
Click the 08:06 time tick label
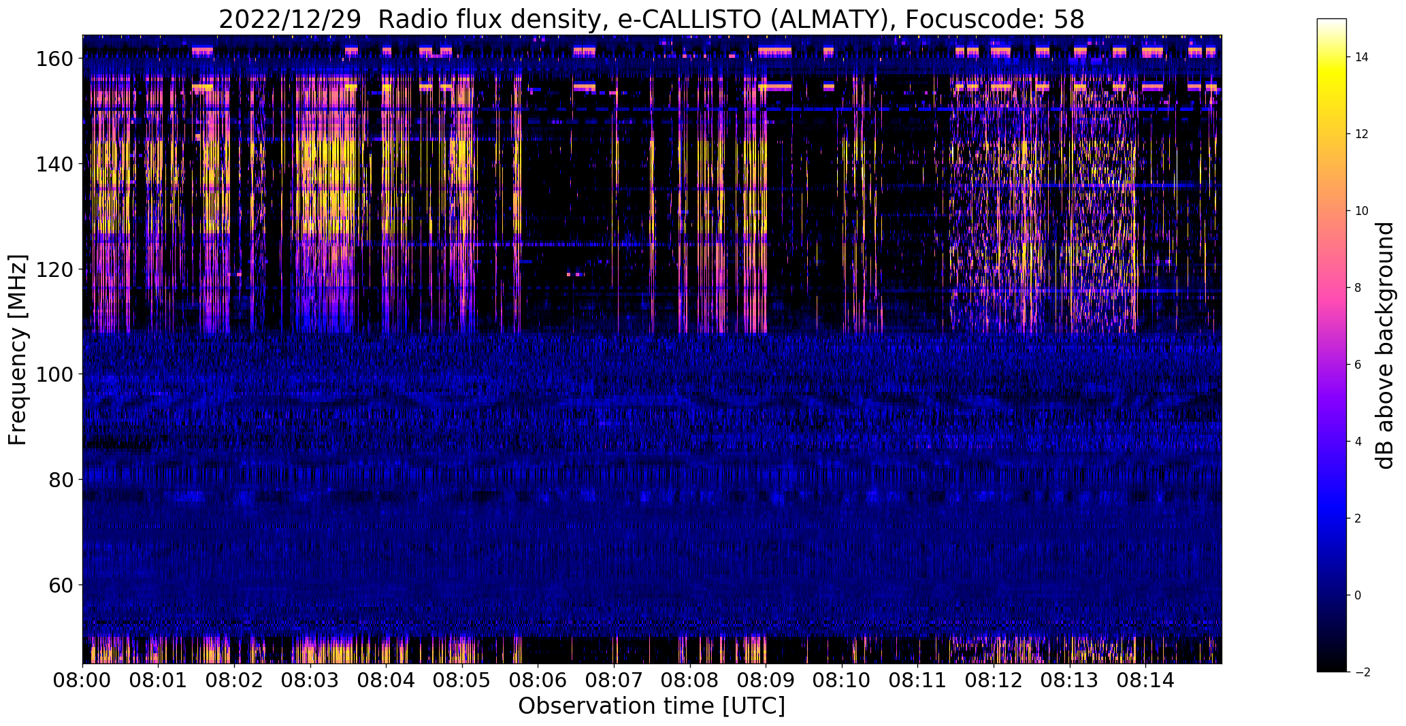point(538,679)
